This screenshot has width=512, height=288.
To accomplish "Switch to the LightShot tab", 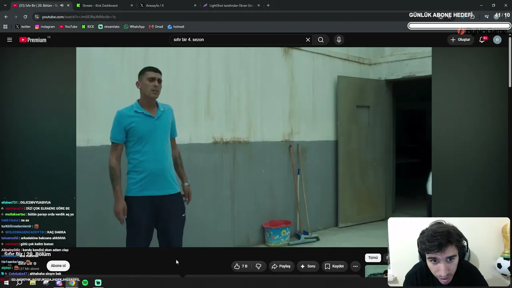I will pos(232,6).
